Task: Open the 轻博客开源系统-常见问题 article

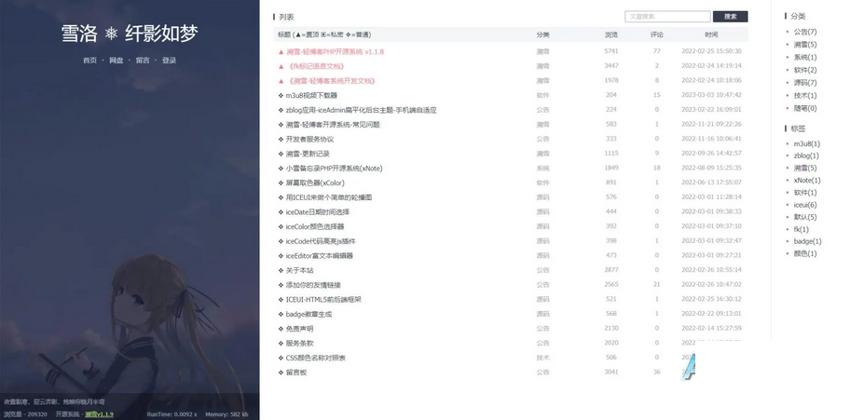Action: coord(332,125)
